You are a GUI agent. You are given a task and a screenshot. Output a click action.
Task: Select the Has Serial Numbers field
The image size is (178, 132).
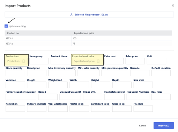click(138, 97)
